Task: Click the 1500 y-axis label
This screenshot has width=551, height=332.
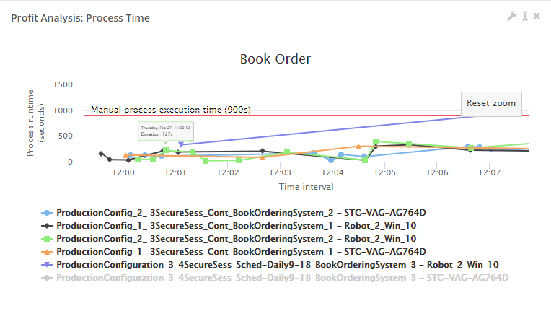Action: point(63,84)
